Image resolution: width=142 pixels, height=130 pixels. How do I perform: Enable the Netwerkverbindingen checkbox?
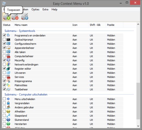click(x=4, y=64)
